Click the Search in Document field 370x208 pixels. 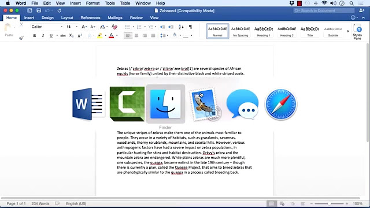[324, 10]
